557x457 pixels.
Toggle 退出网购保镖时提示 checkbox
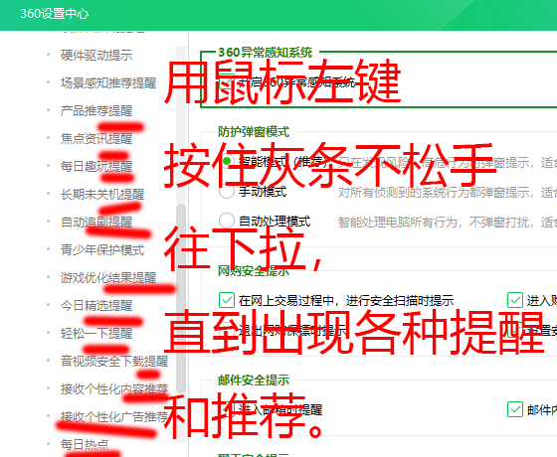[227, 330]
